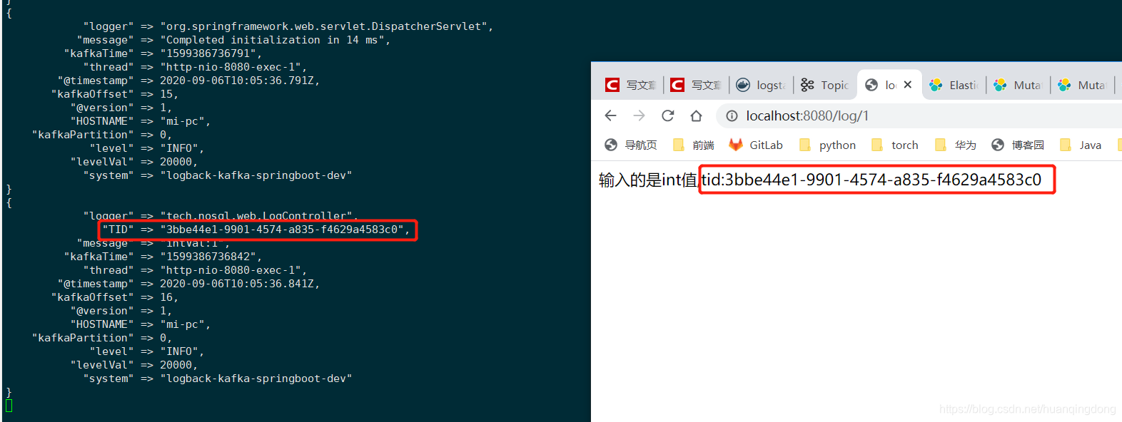Open the python bookmark folder
Screen dimensions: 1122x422
point(828,145)
